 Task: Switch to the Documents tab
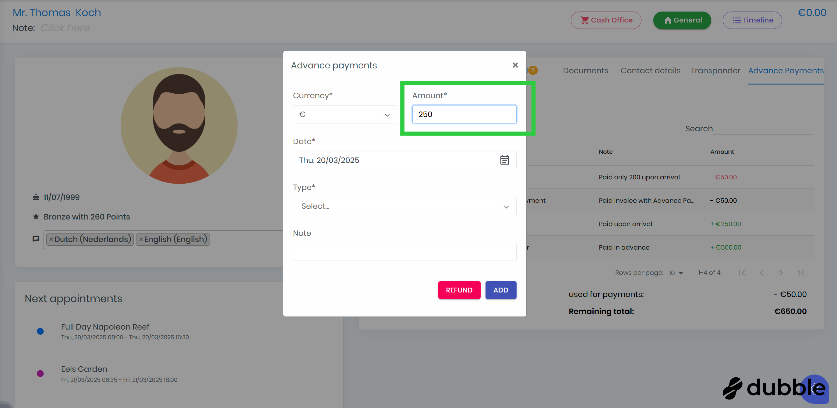pos(585,71)
